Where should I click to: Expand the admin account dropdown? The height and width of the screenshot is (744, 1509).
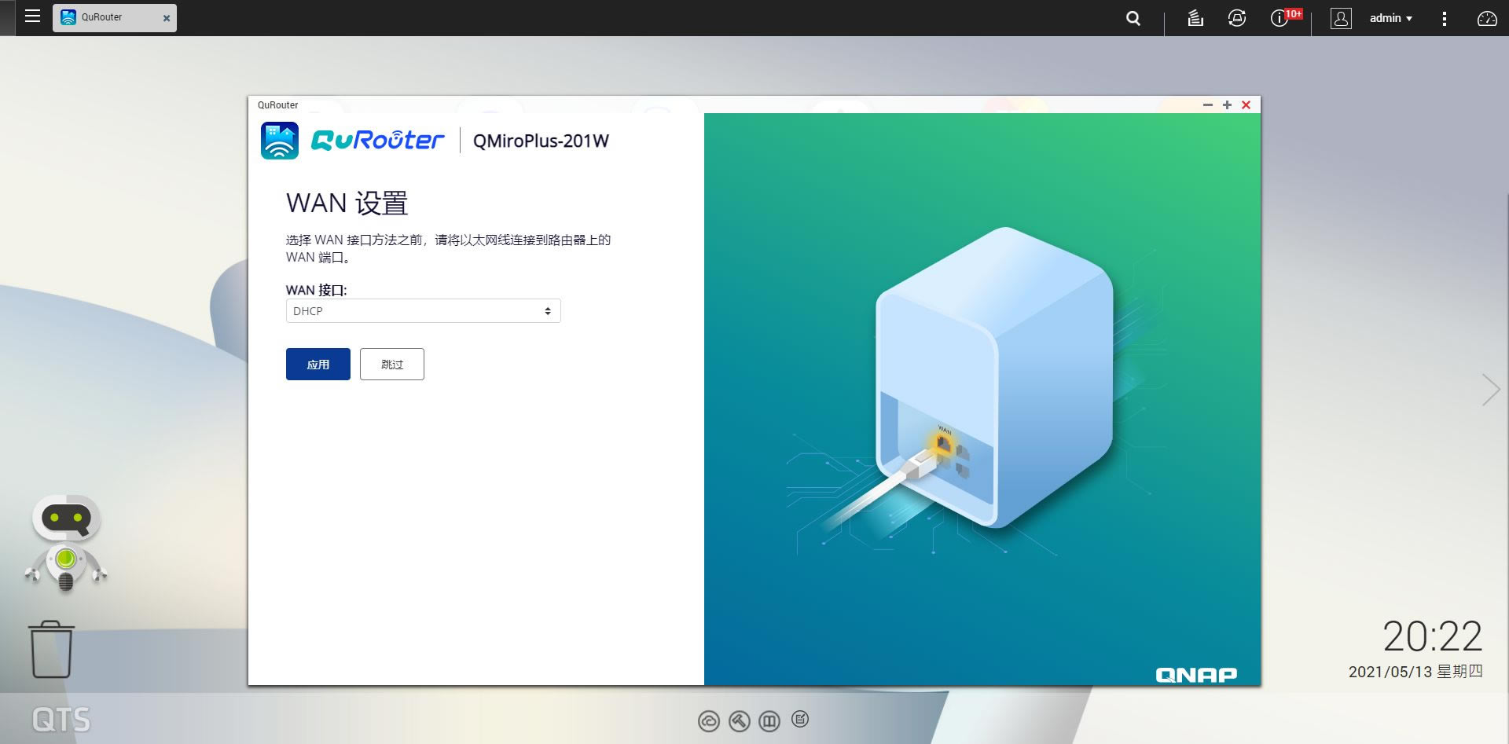1390,18
